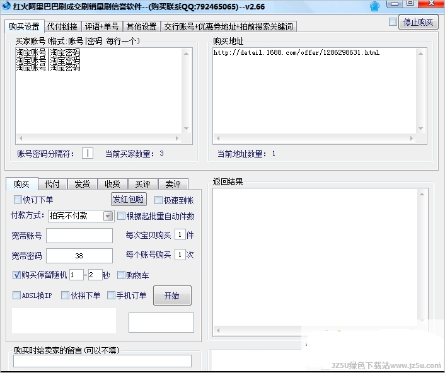The image size is (445, 373).
Task: Click right arrow of 购买地址 horizontal scrollbar
Action: pyautogui.click(x=412, y=138)
